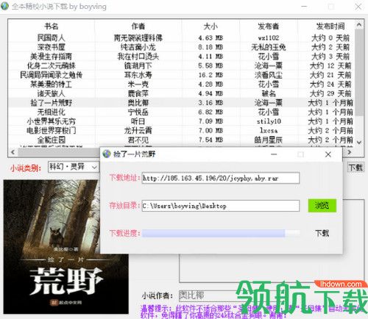
Task: Click author cell 耳东水寿
Action: [138, 75]
